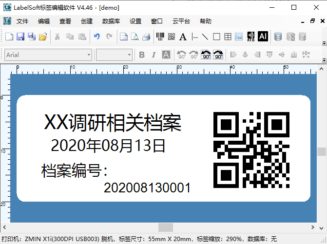Screen dimensions: 327x244
Task: Insert a 1D barcode
Action: click(x=160, y=37)
